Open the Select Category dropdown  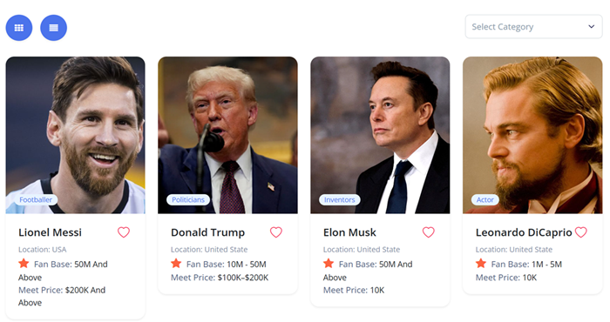click(533, 27)
